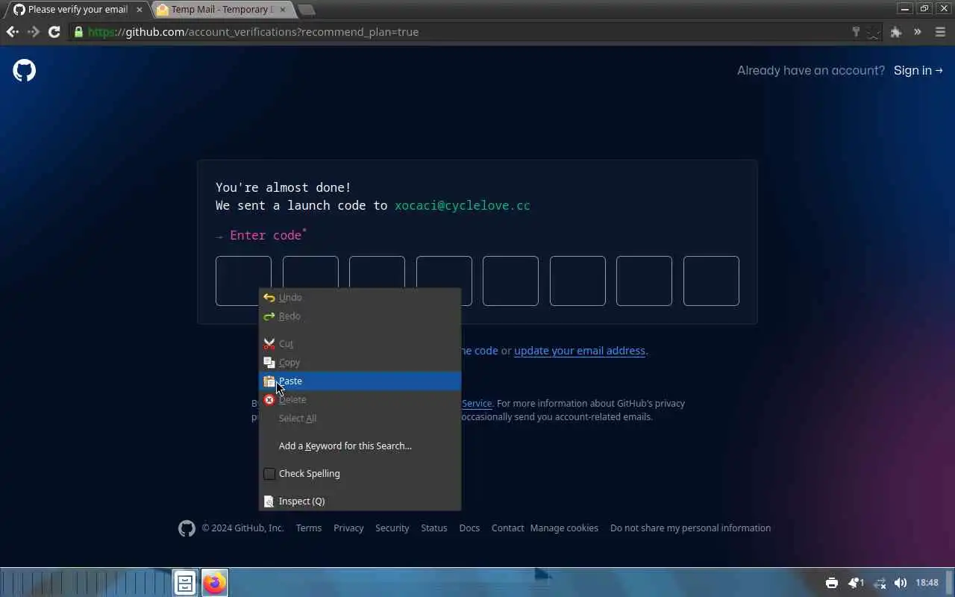Click the key icon in the address bar
Image resolution: width=955 pixels, height=597 pixels.
tap(856, 32)
